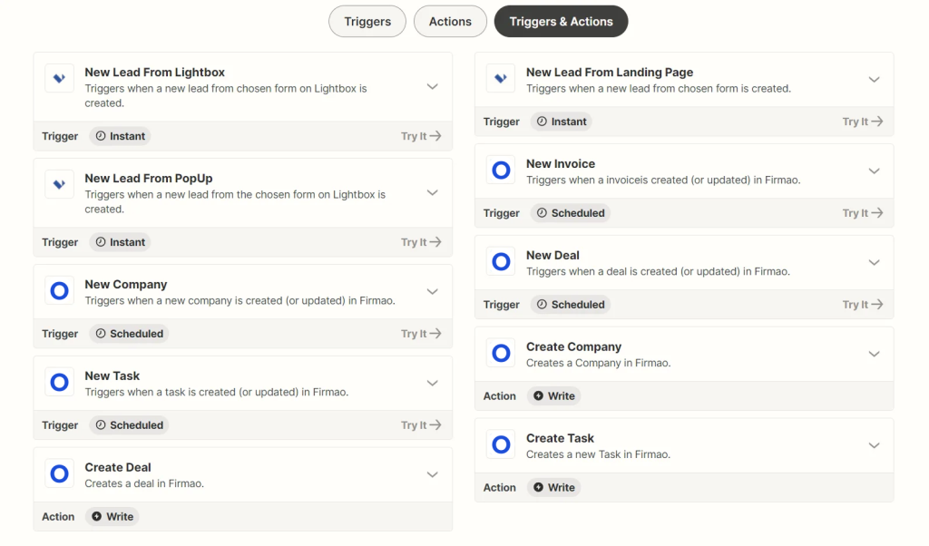This screenshot has width=929, height=546.
Task: Click the New Lead From Lightbox app icon
Action: click(x=59, y=78)
